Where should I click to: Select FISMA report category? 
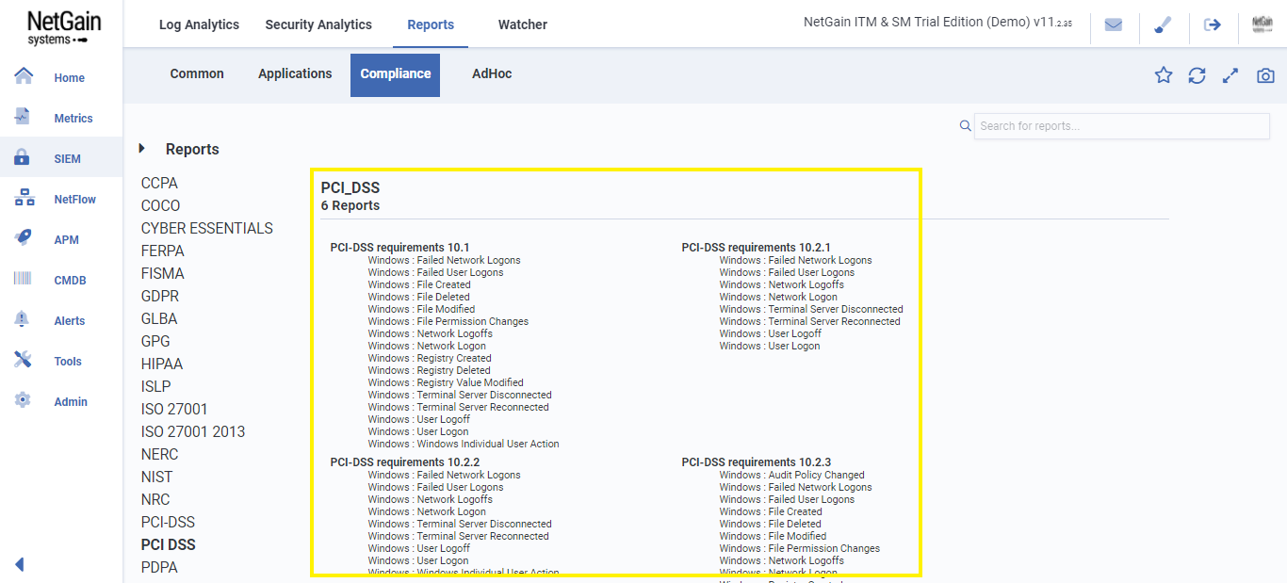(x=163, y=274)
